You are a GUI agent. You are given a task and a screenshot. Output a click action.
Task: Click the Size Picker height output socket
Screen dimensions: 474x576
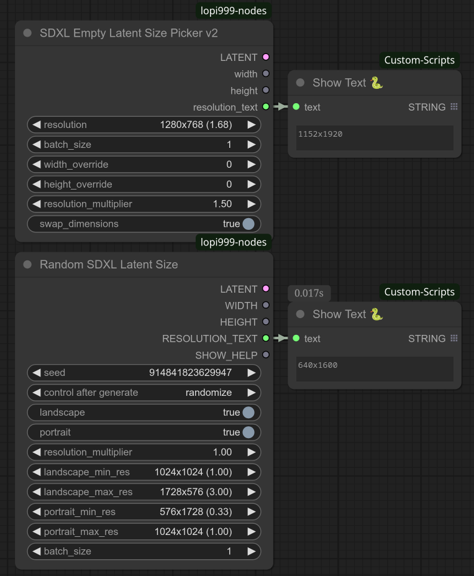pyautogui.click(x=266, y=91)
